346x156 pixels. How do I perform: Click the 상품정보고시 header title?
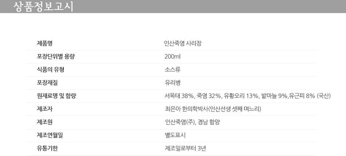coord(43,7)
